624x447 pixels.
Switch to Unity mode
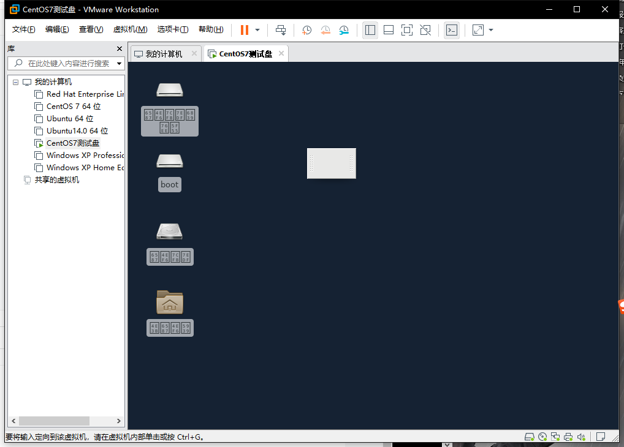(x=425, y=30)
